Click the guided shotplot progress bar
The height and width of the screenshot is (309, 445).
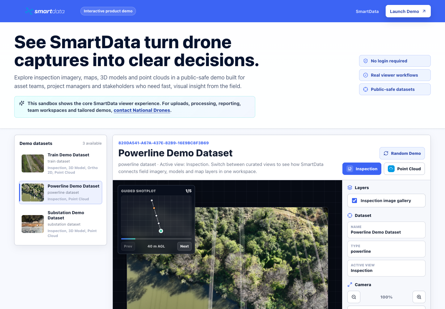pyautogui.click(x=156, y=239)
